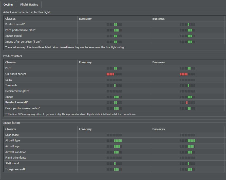Click the Business Aircraft condition rating bar
The width and height of the screenshot is (226, 180).
pyautogui.click(x=187, y=152)
